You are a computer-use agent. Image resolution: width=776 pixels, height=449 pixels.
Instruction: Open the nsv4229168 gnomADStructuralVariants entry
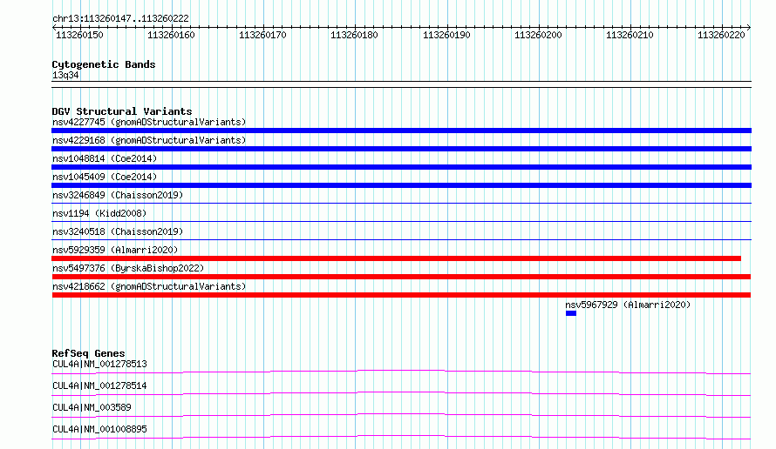click(x=149, y=140)
